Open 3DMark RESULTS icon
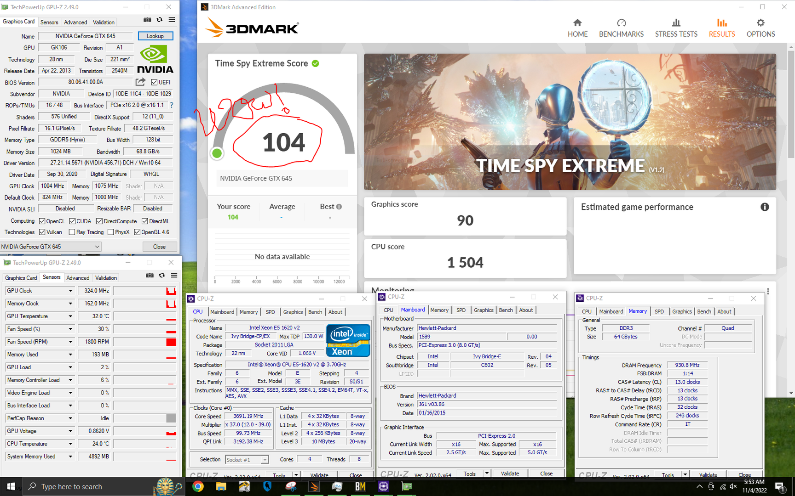Screen dimensions: 795x496 722,23
